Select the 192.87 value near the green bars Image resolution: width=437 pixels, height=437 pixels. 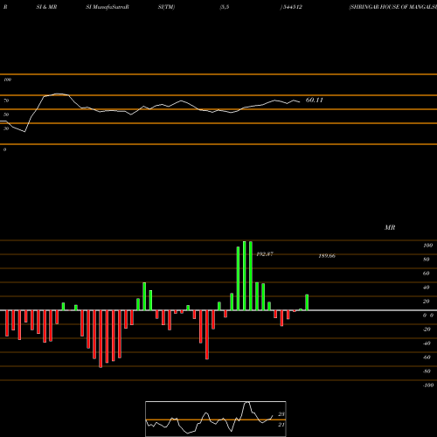[265, 254]
